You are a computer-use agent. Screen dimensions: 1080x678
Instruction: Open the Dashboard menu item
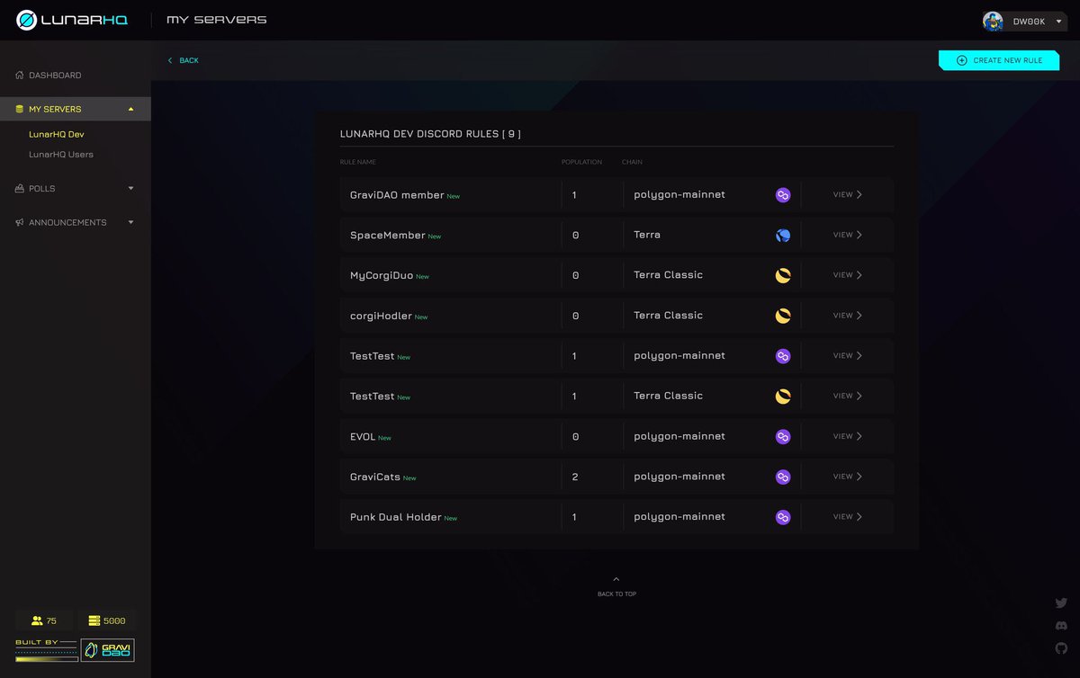click(x=55, y=76)
